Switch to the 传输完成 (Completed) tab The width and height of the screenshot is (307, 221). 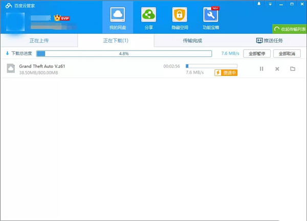(192, 40)
